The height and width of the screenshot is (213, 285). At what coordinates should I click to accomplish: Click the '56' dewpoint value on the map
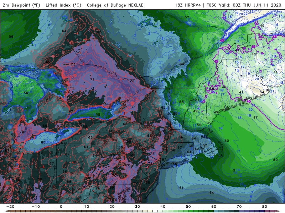pyautogui.click(x=11, y=37)
